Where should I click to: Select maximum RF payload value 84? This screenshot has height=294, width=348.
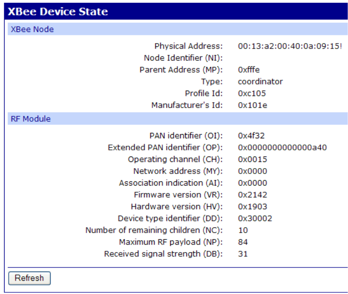tap(243, 242)
